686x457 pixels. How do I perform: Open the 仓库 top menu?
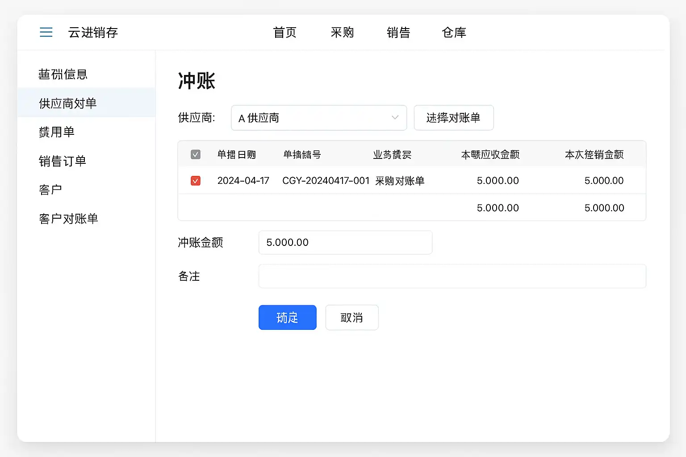[x=454, y=33]
